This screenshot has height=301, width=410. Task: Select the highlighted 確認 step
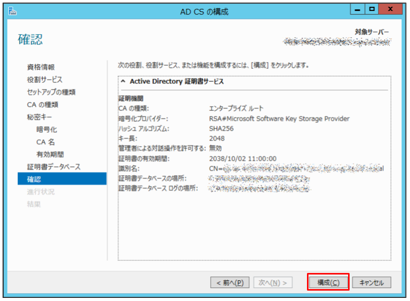click(62, 179)
